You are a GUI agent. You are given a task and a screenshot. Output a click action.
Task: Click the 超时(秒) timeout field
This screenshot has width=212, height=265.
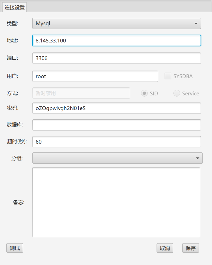116,142
